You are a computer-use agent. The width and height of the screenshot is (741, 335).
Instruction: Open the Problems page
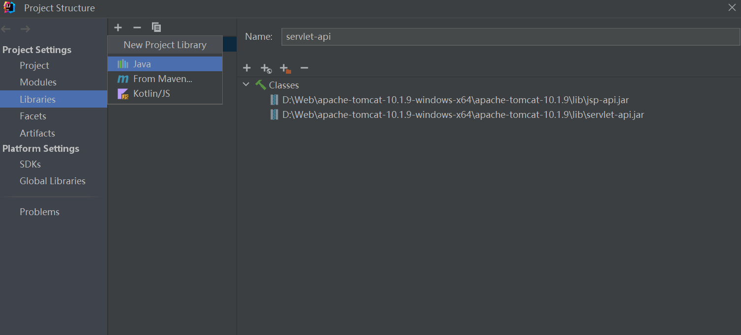39,212
